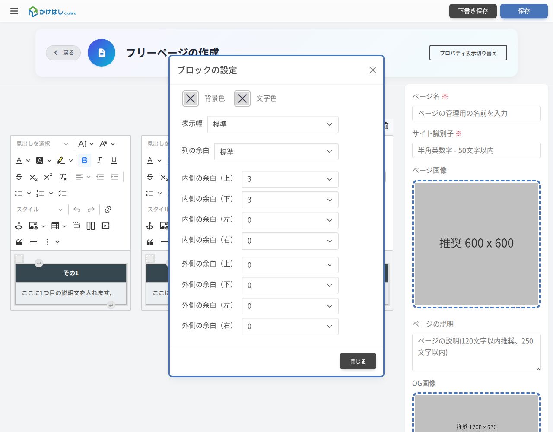Image resolution: width=553 pixels, height=432 pixels.
Task: Pick the 背景色 color swatch
Action: point(191,98)
